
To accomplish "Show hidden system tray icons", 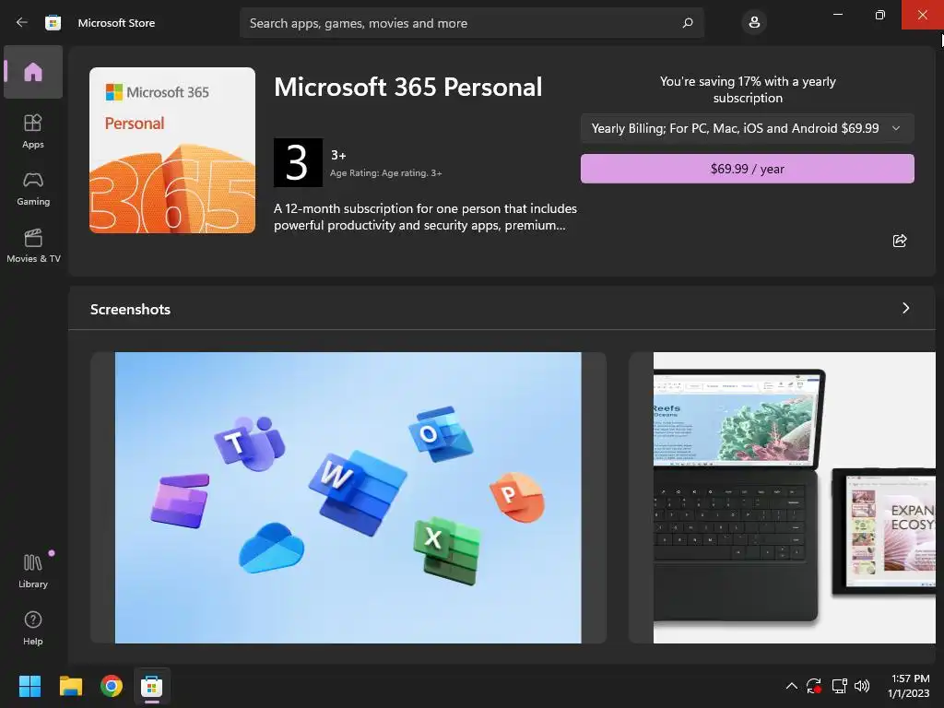I will coord(792,686).
